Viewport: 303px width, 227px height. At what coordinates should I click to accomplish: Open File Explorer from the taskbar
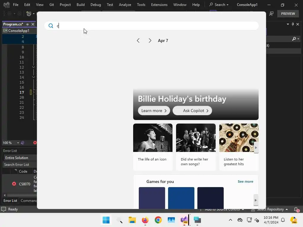(132, 220)
